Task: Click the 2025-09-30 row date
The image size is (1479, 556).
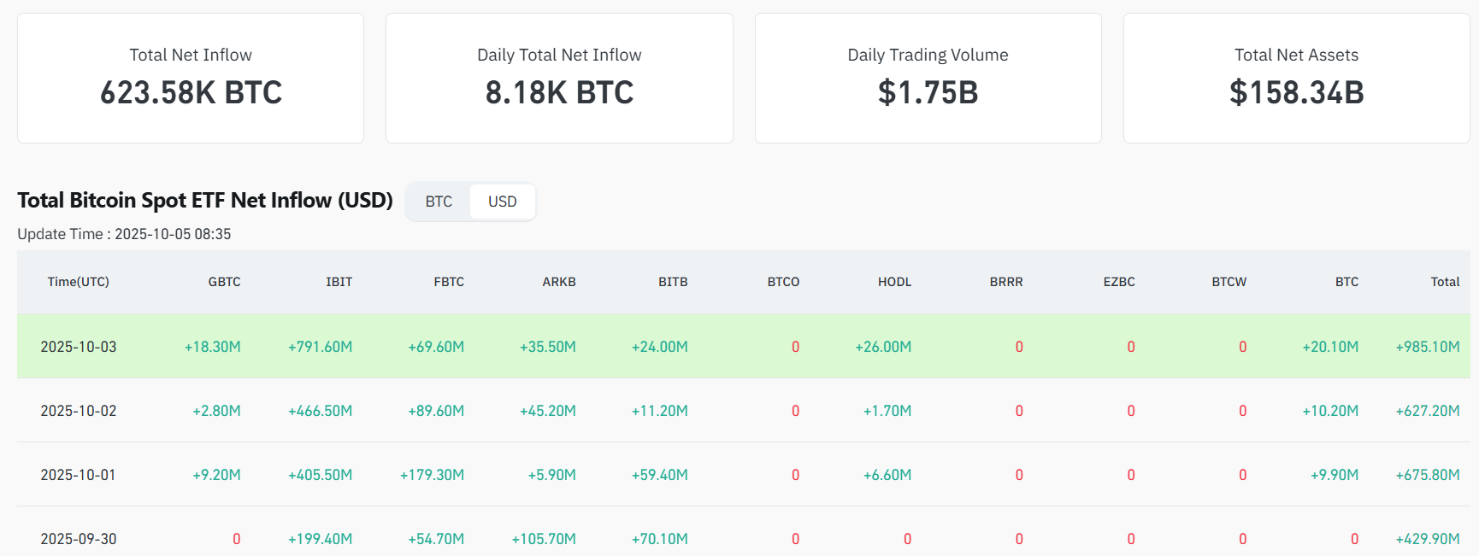Action: [79, 539]
